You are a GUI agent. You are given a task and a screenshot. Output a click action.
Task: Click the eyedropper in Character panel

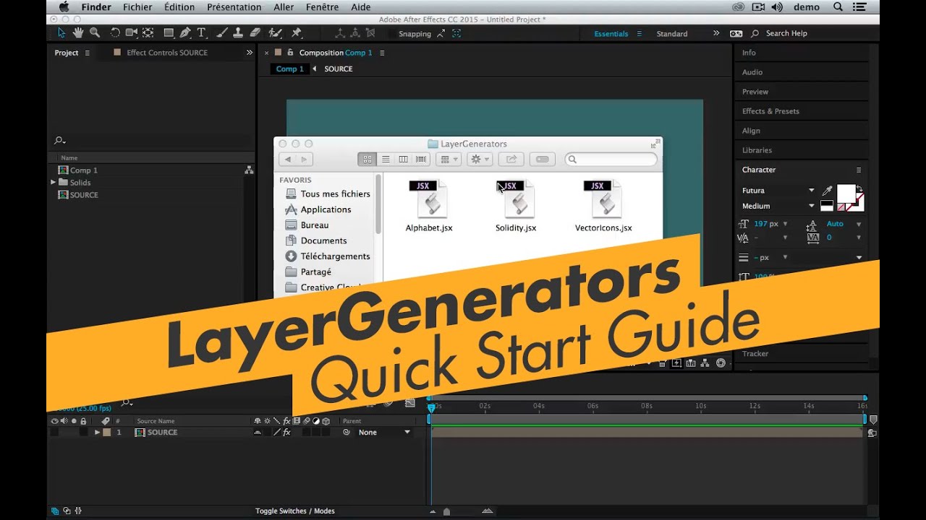[x=827, y=191]
